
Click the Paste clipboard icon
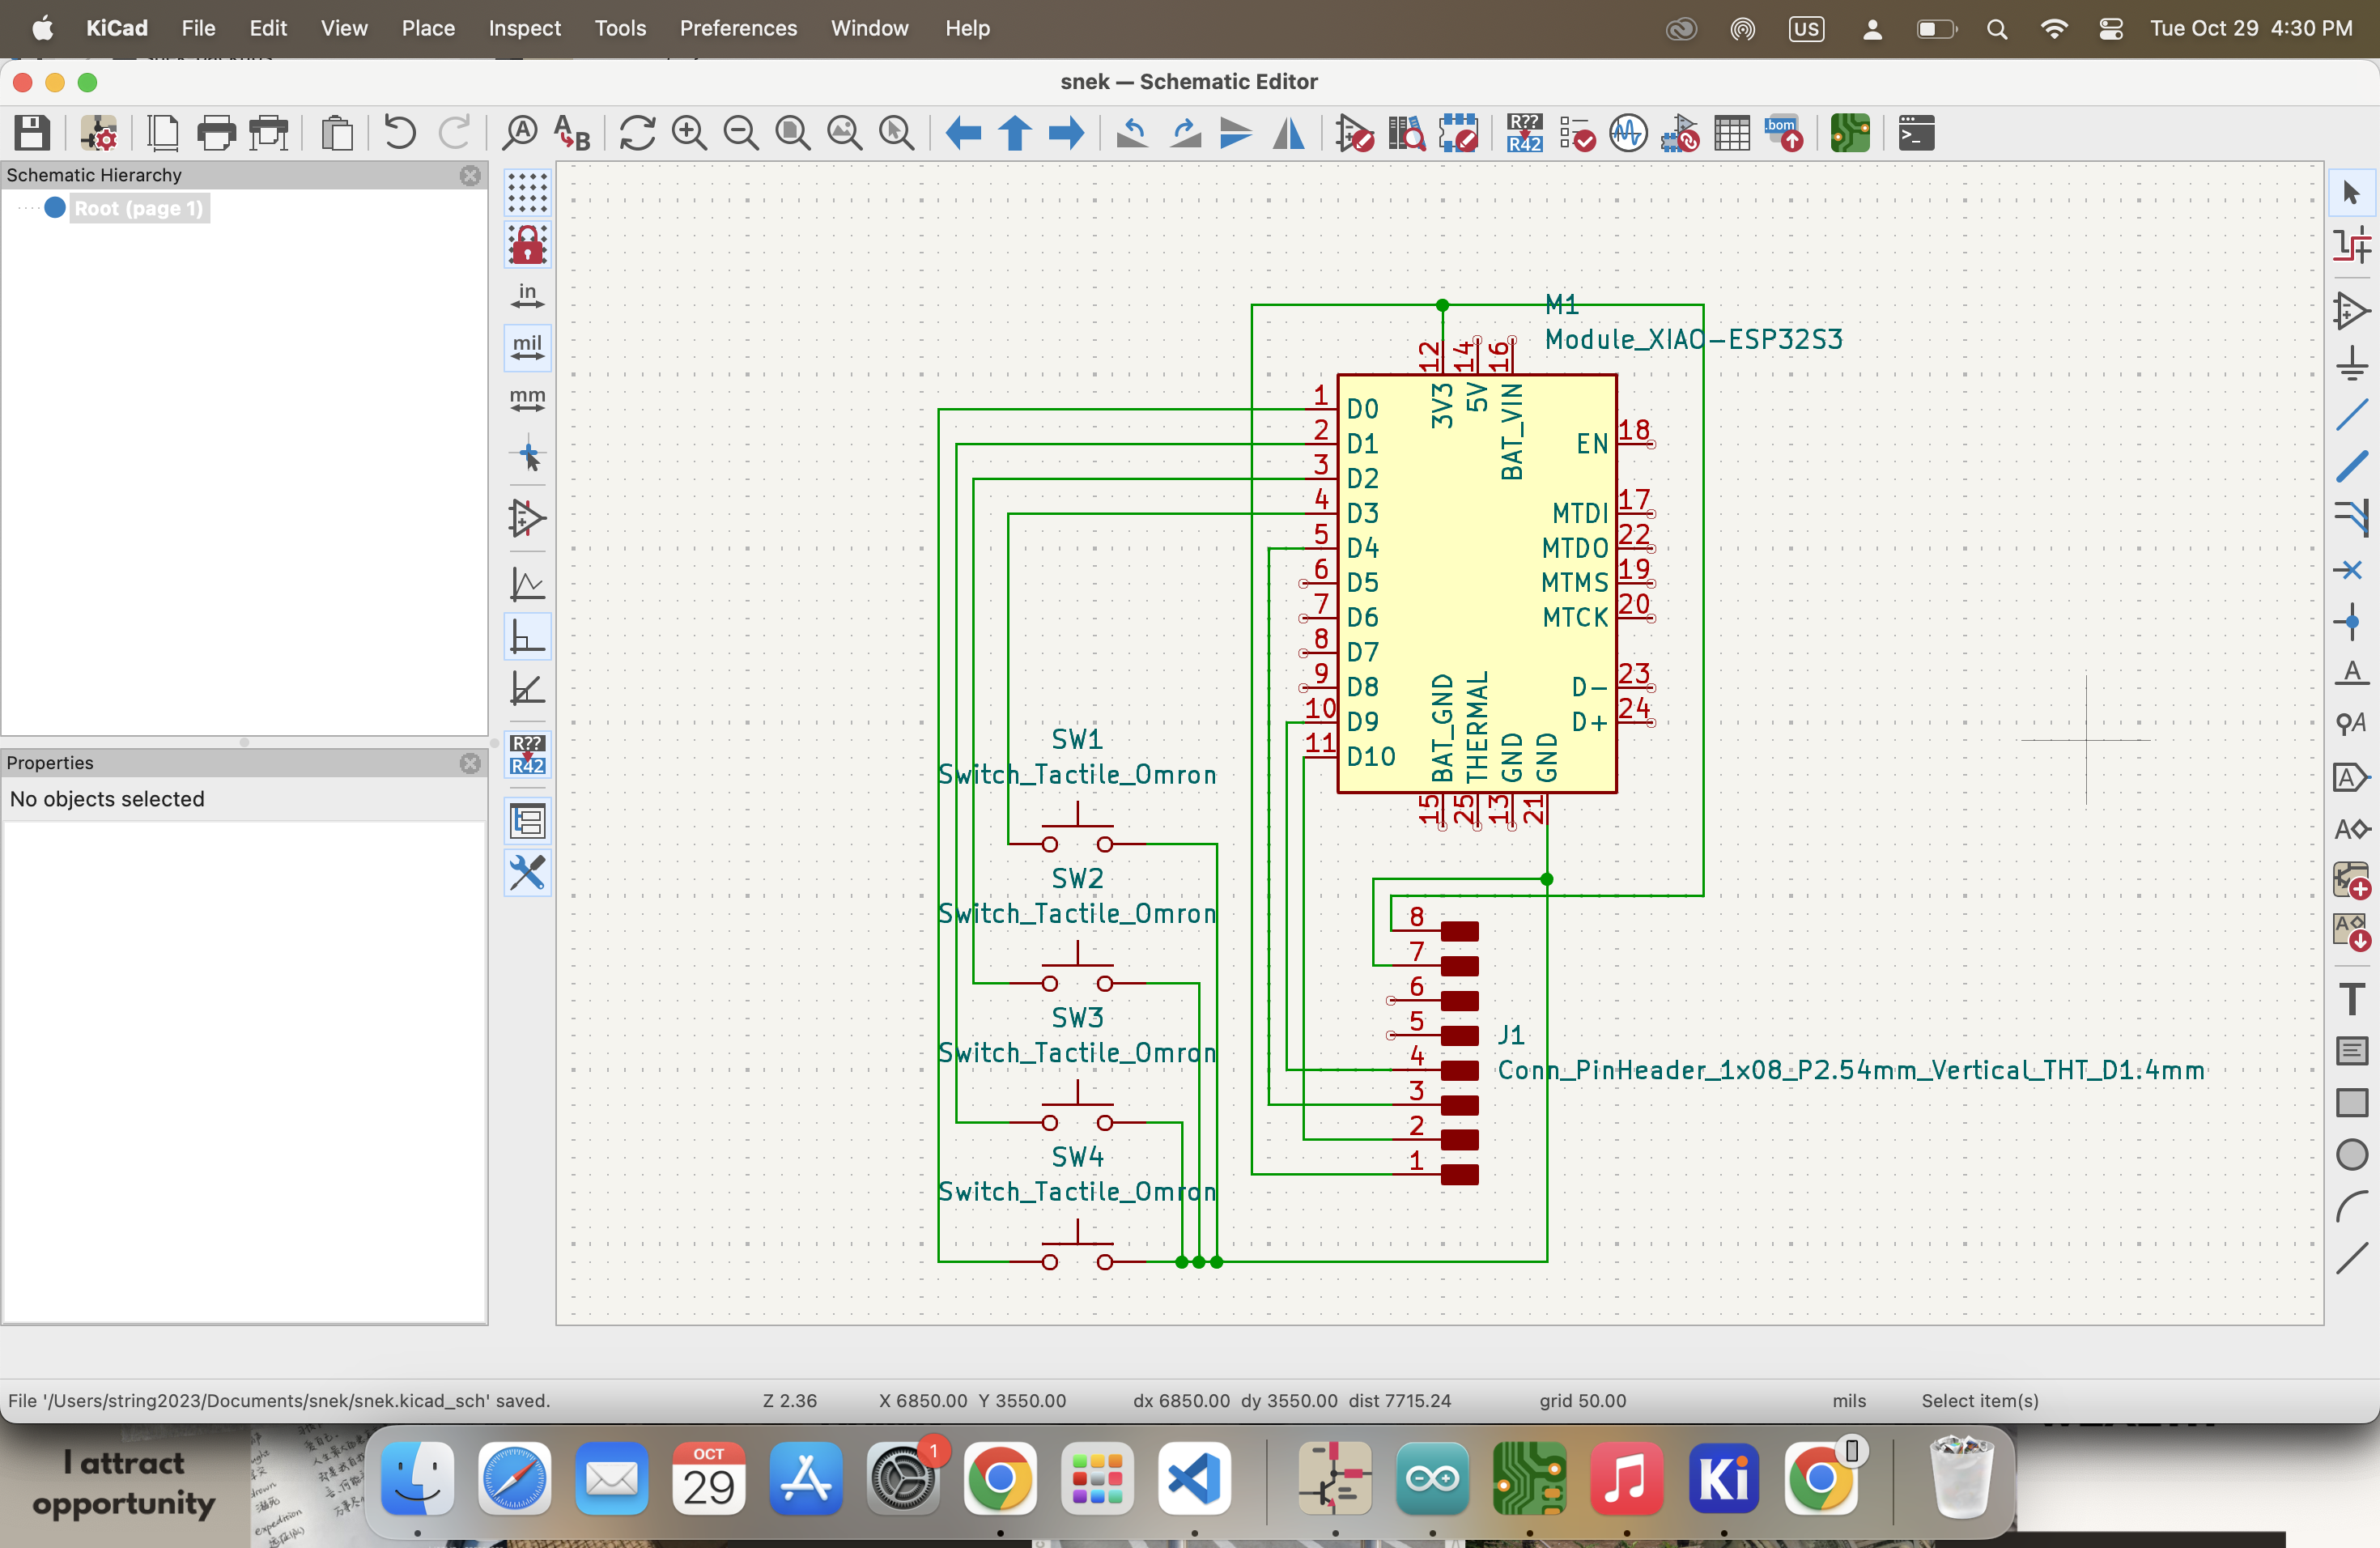point(337,133)
